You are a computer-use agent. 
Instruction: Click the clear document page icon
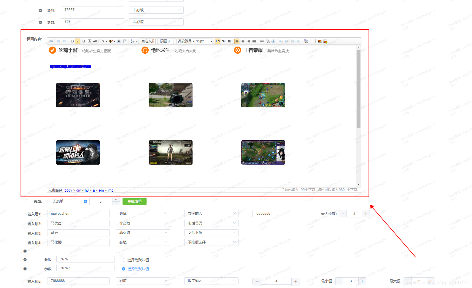(x=125, y=41)
